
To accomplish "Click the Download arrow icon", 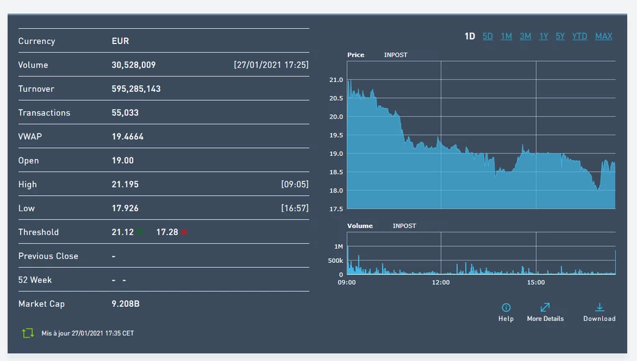I will (x=599, y=308).
